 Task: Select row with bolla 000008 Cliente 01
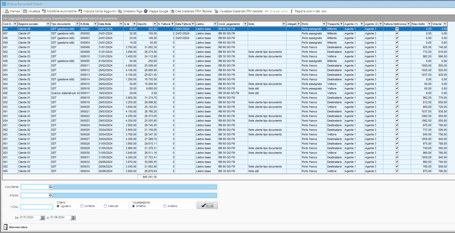tap(225, 47)
